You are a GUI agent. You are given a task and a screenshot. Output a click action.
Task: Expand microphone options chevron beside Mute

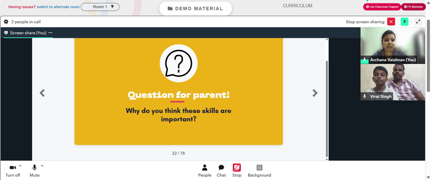tap(42, 166)
